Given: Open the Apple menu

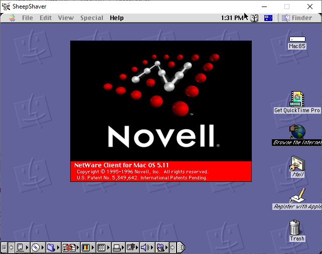Looking at the screenshot, I should click(x=12, y=18).
